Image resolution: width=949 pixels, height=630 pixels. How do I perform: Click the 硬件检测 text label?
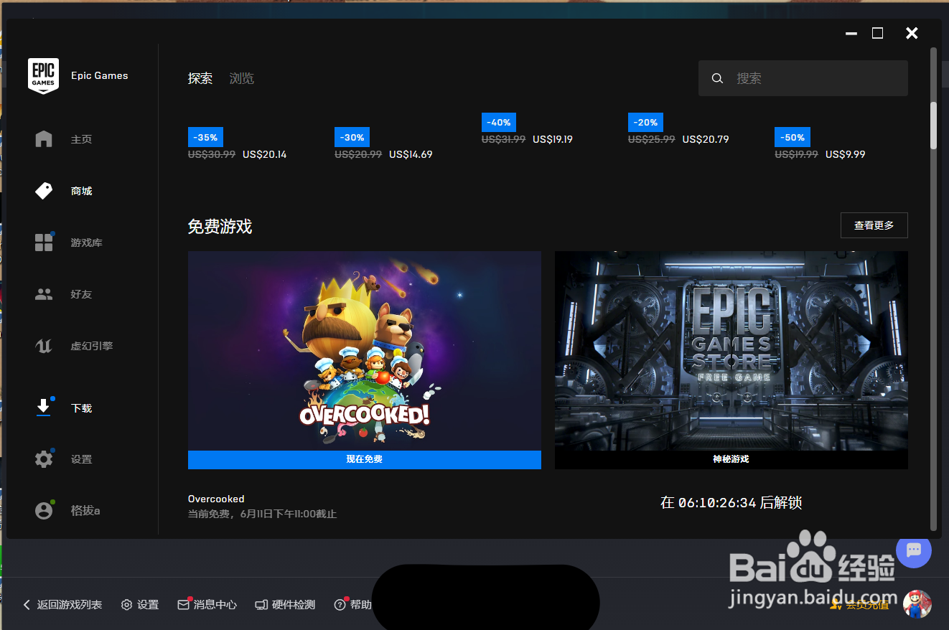point(294,605)
